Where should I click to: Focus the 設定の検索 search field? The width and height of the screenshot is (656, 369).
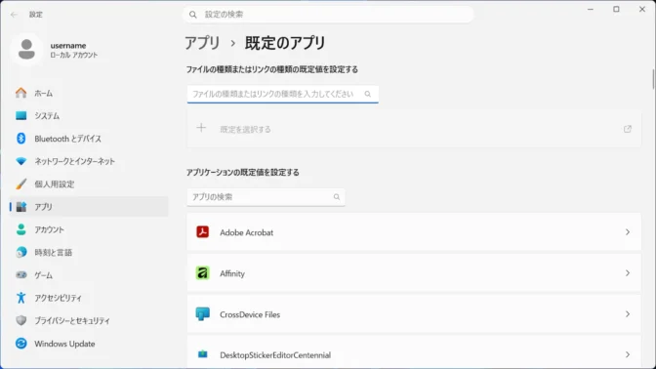coord(328,15)
